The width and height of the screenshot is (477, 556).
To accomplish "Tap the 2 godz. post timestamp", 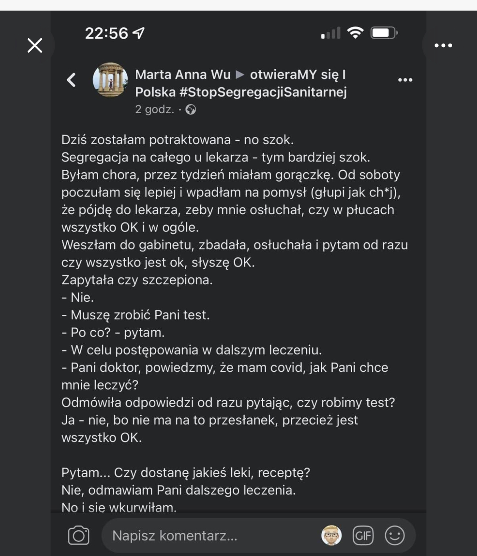I will (155, 110).
